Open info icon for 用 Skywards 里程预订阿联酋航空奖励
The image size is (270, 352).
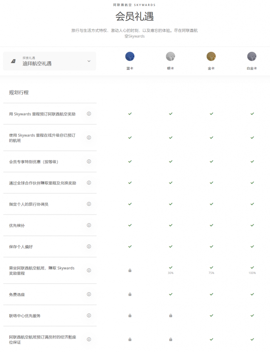coord(89,114)
